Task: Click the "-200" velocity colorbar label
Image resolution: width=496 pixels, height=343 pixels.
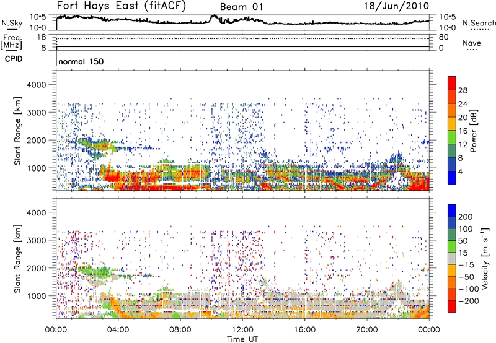Action: [x=469, y=301]
